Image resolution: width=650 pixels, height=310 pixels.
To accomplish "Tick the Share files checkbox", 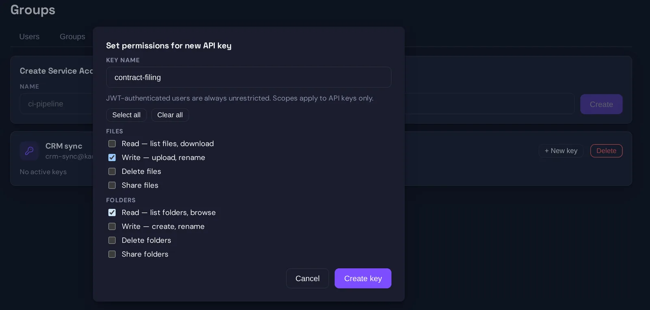I will pyautogui.click(x=112, y=185).
